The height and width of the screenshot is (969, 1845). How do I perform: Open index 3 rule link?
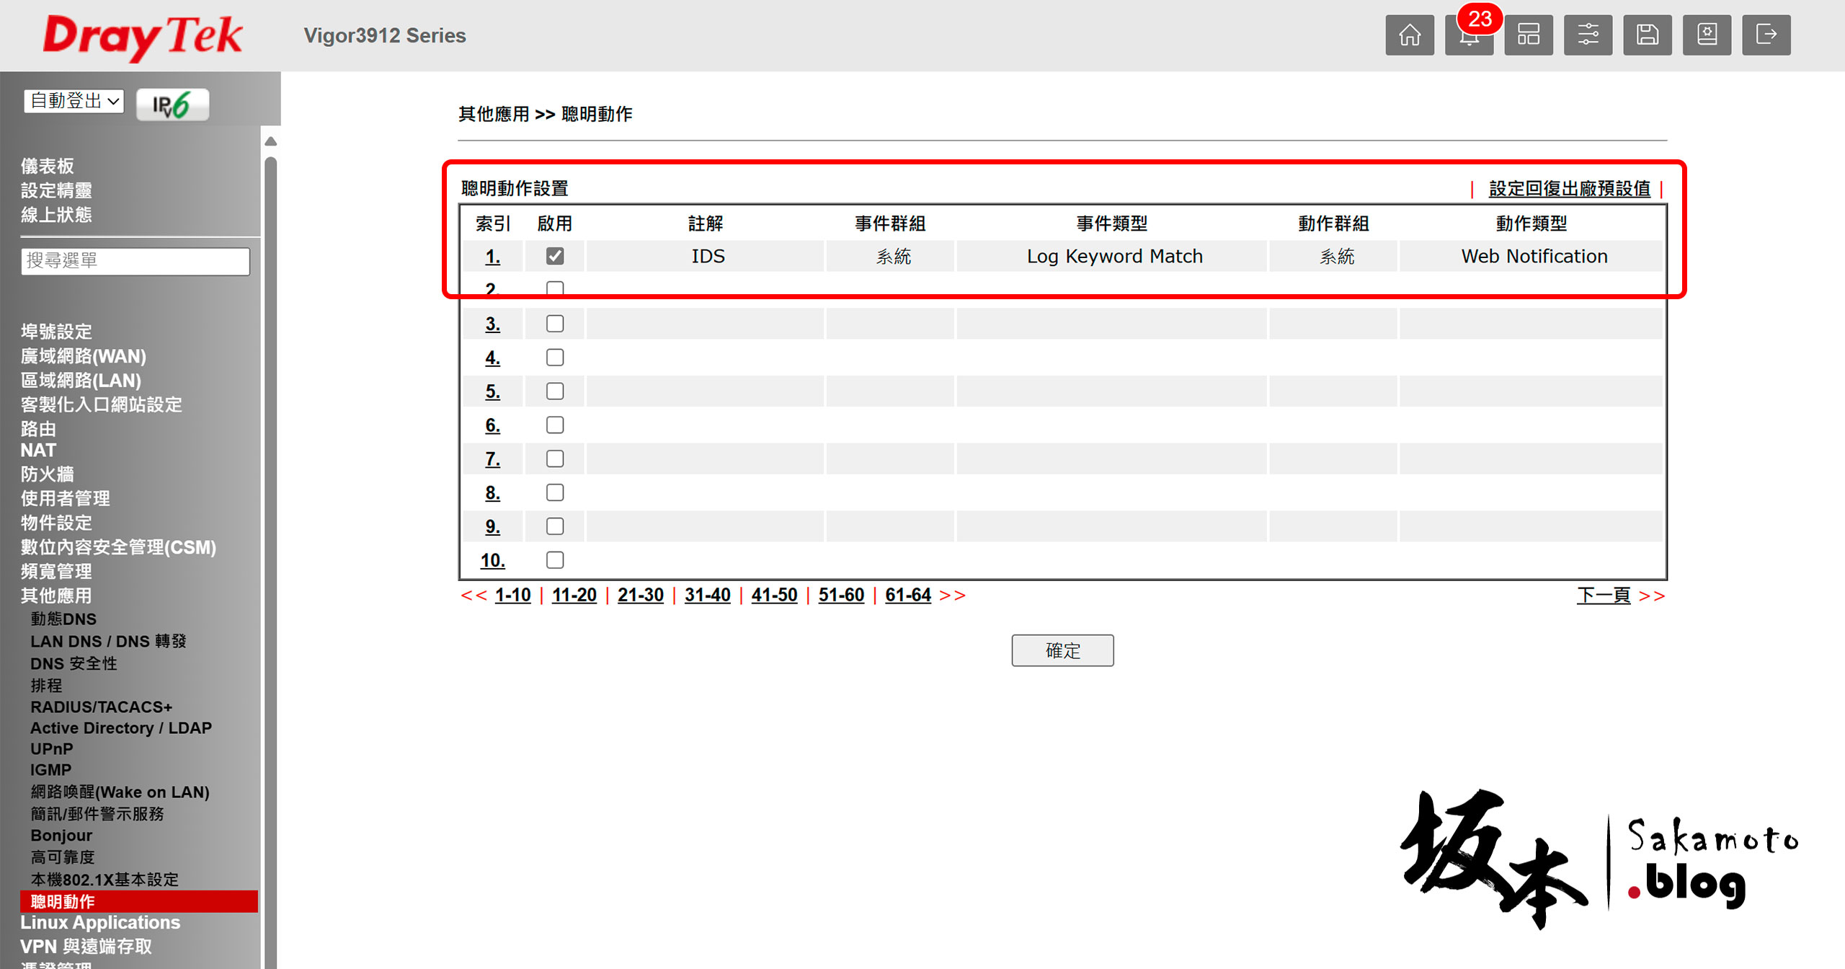click(492, 324)
